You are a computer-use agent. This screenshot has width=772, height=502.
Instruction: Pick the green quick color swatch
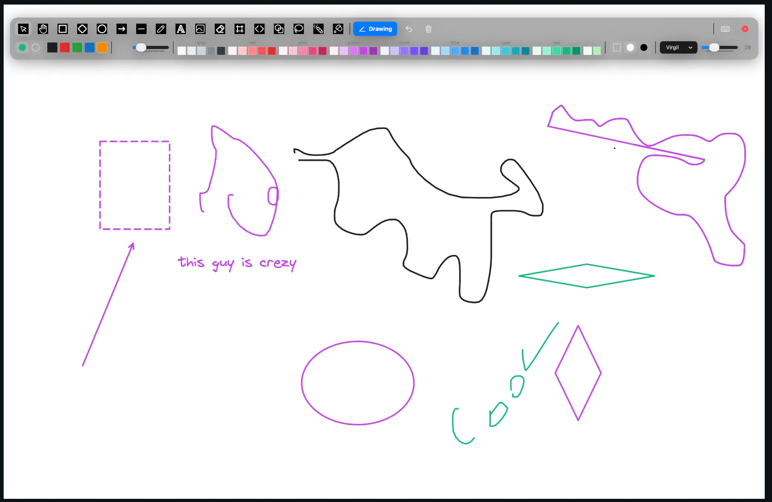click(x=77, y=47)
